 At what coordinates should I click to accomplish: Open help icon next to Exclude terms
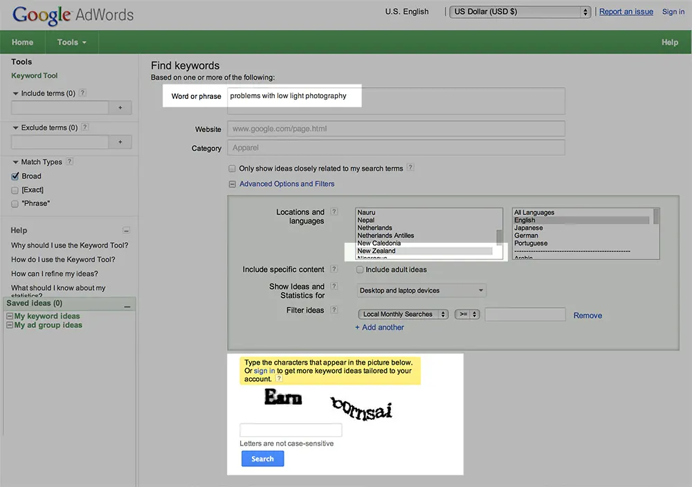coord(85,127)
